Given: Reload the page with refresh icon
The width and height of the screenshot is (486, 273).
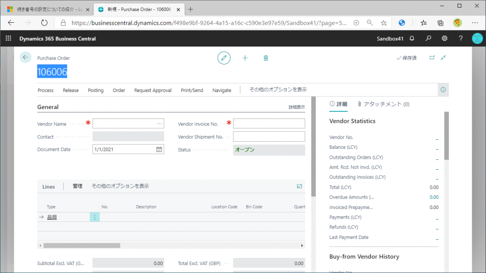Looking at the screenshot, I should [44, 23].
